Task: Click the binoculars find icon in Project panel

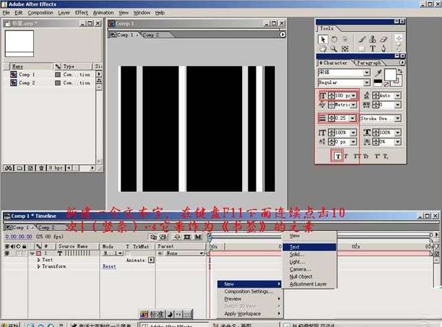Action: point(9,168)
